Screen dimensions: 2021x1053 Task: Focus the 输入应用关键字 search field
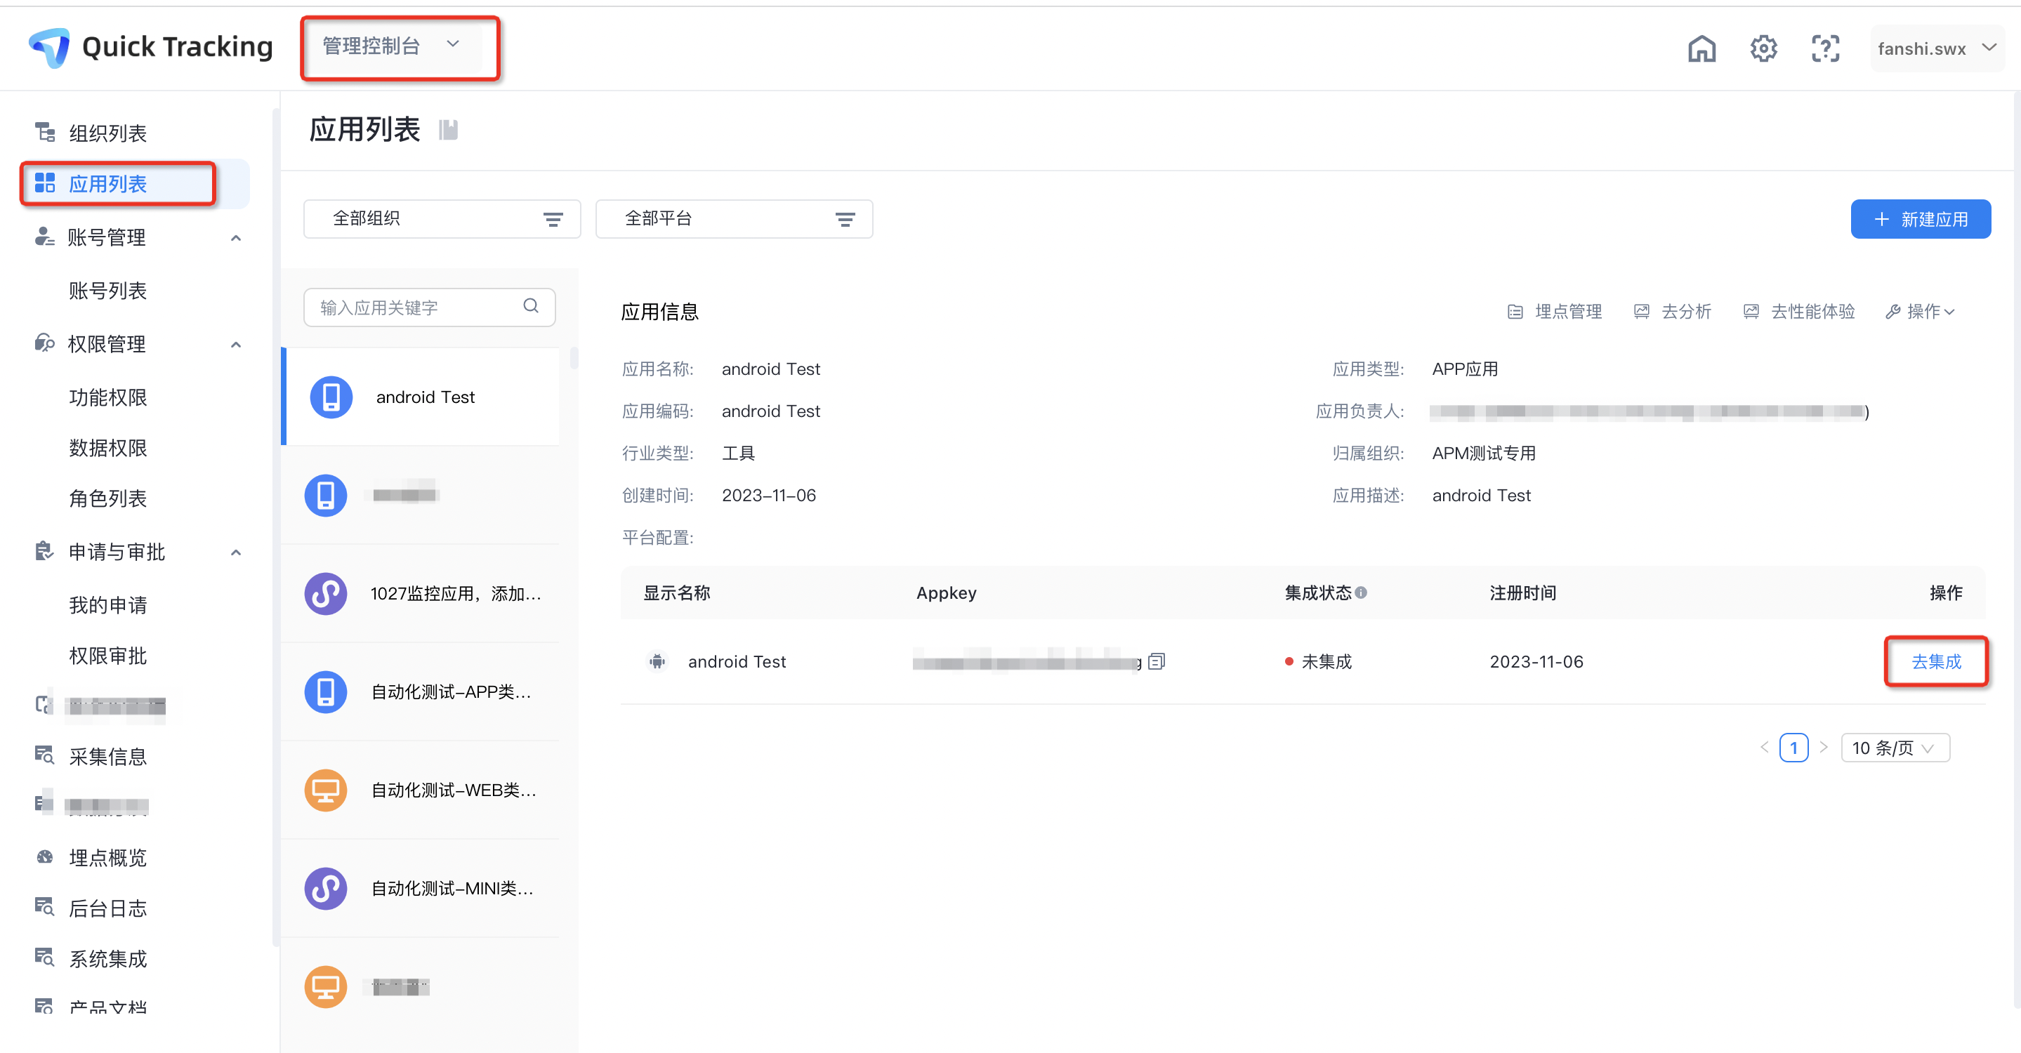pyautogui.click(x=416, y=307)
